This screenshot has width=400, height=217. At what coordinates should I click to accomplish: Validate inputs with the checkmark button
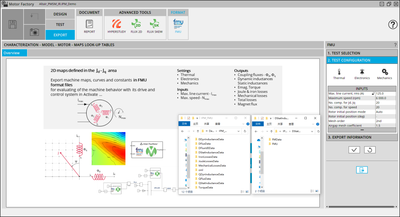(354, 150)
